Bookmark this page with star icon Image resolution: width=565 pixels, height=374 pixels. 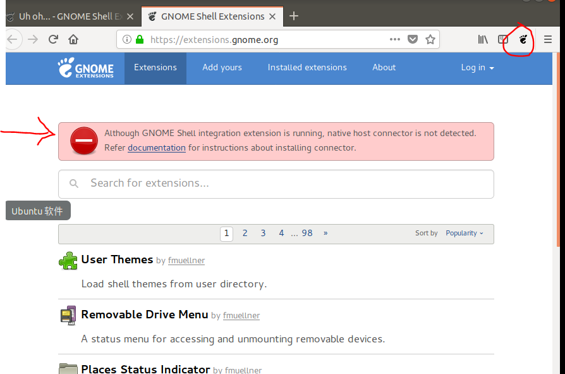[x=430, y=39]
